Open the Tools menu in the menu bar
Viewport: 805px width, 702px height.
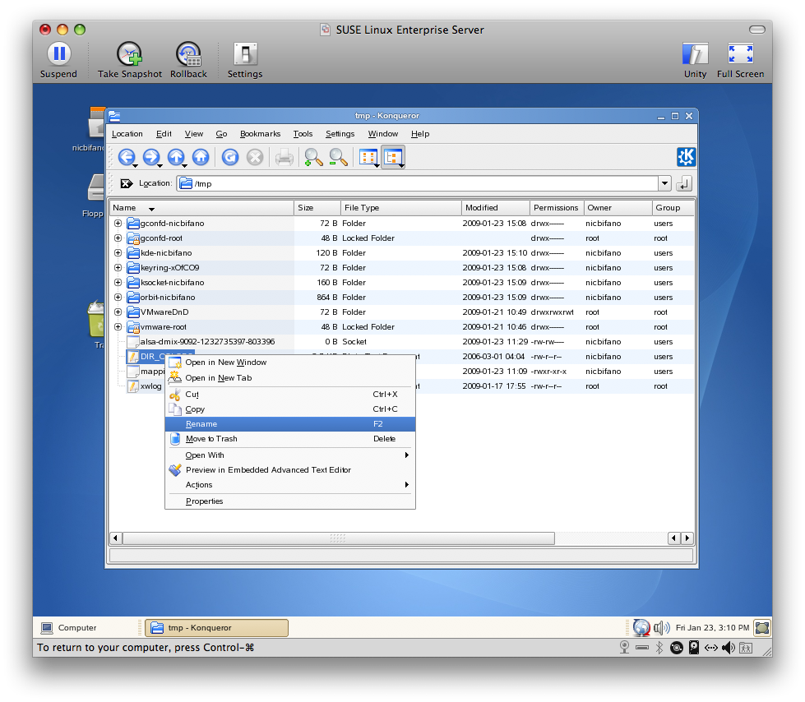pos(303,134)
